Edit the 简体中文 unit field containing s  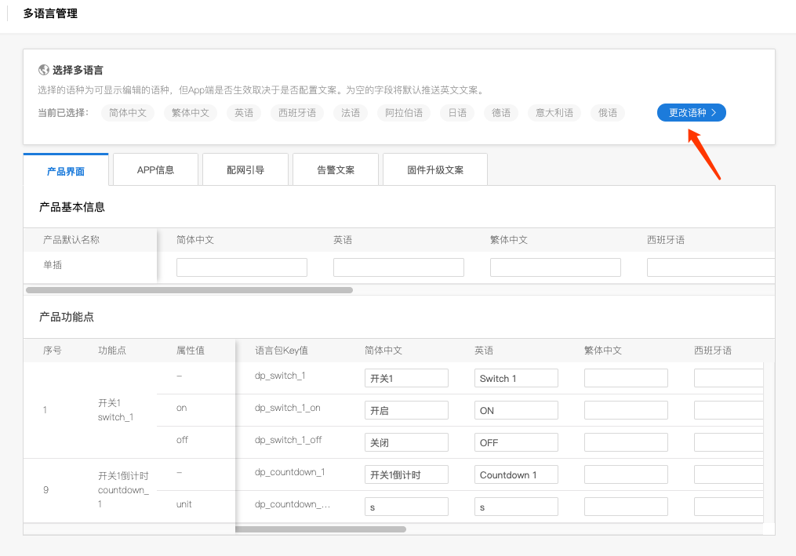tap(406, 507)
